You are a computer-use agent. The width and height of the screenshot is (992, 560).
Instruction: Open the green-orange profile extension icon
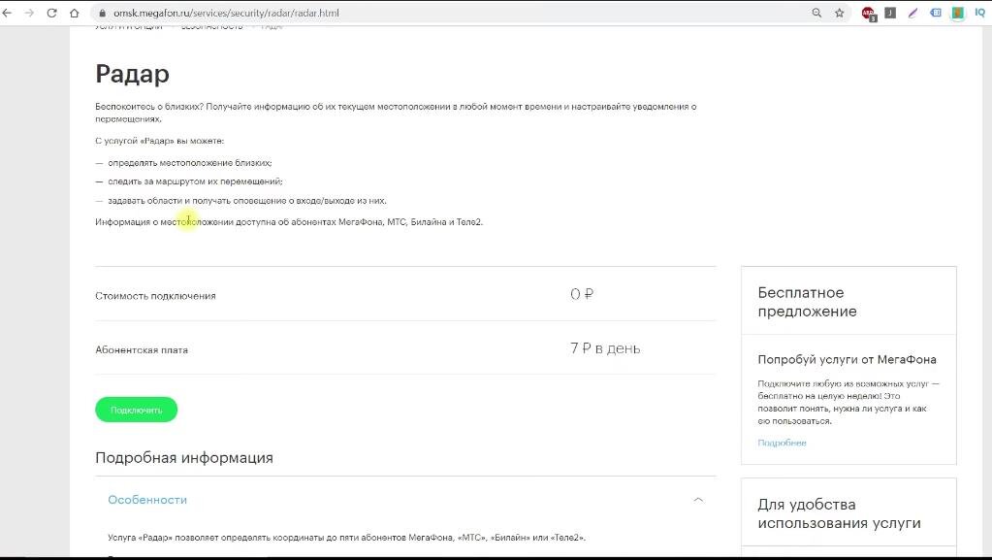click(x=958, y=13)
